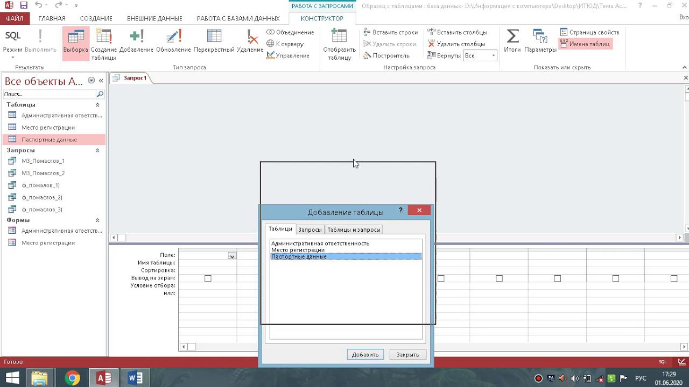
Task: Open the Quick Access Toolbar customize dropdown
Action: point(76,5)
